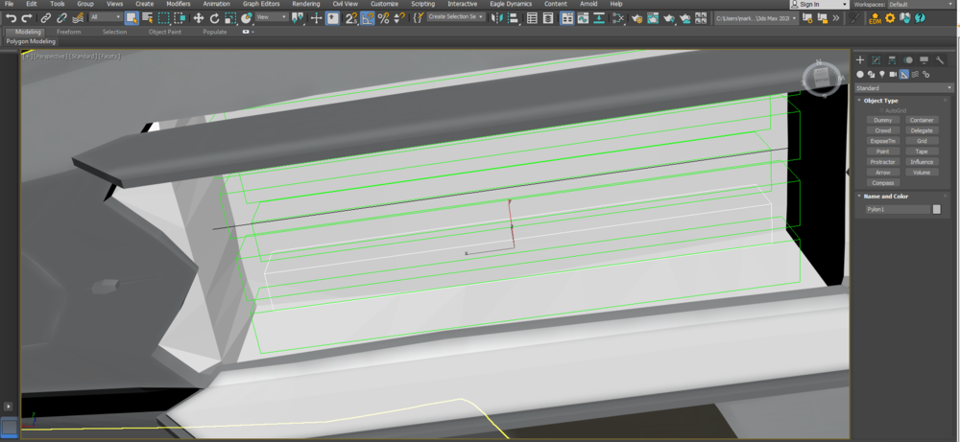The width and height of the screenshot is (960, 442).
Task: Select the Rotate tool
Action: coord(213,17)
